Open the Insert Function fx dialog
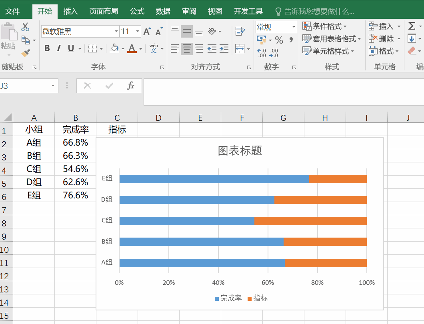The height and width of the screenshot is (324, 424). [131, 86]
